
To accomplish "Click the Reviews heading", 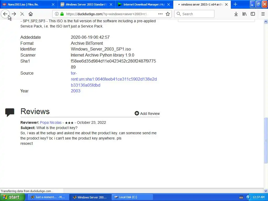I will [x=35, y=111].
